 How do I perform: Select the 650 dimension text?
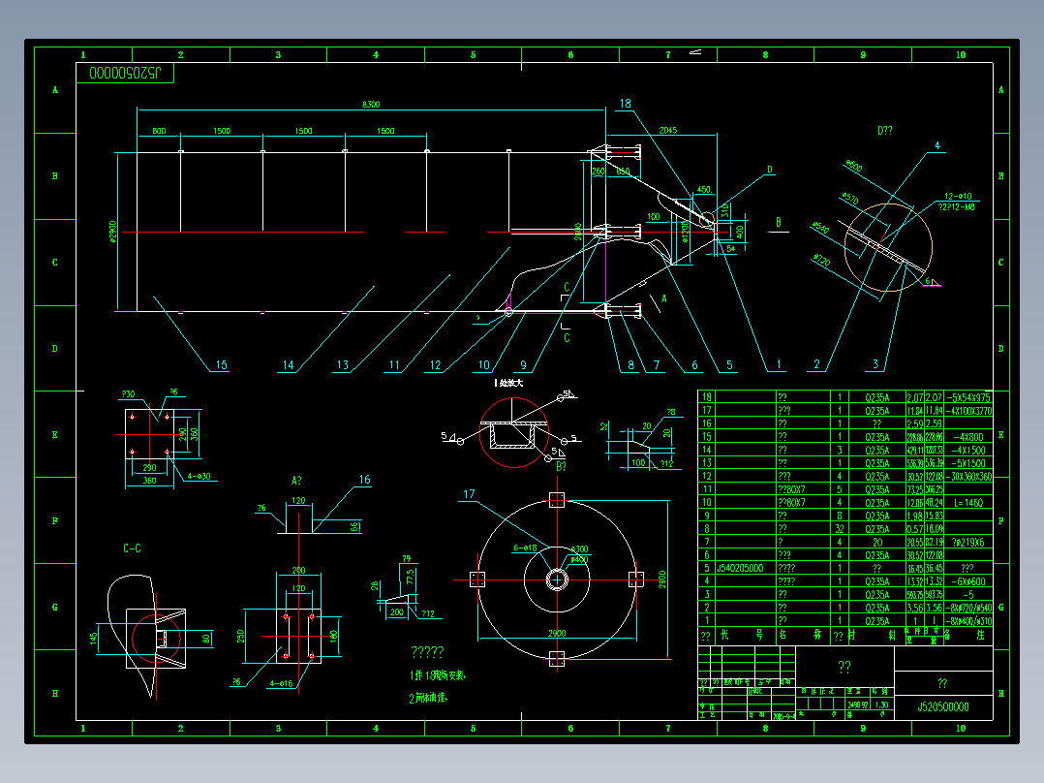623,172
